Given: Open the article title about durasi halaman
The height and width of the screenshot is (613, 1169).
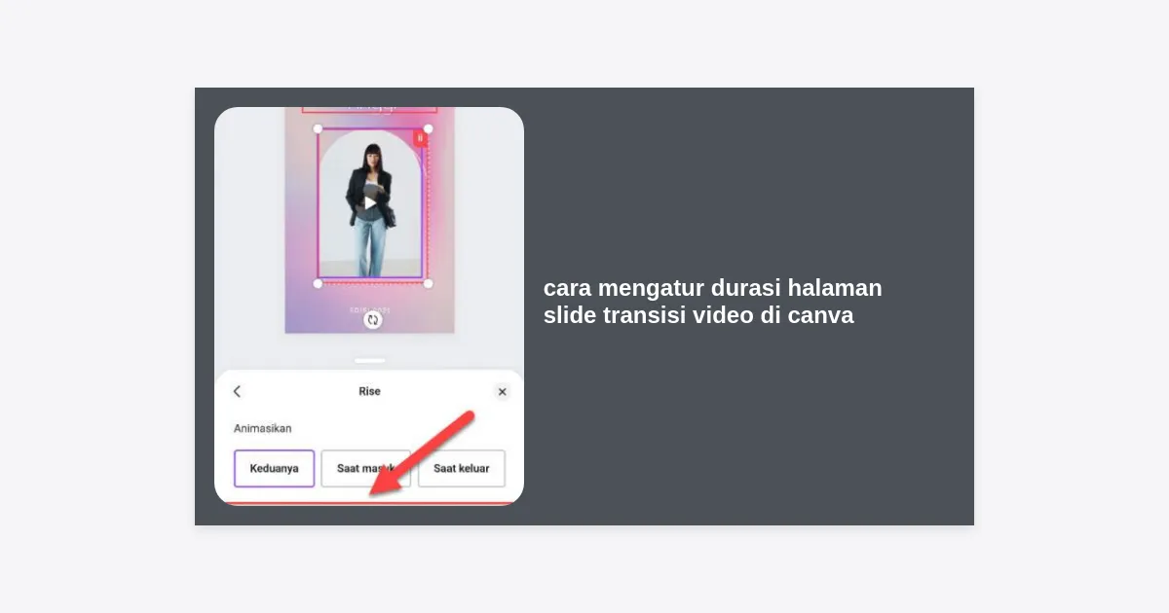Looking at the screenshot, I should click(x=713, y=302).
